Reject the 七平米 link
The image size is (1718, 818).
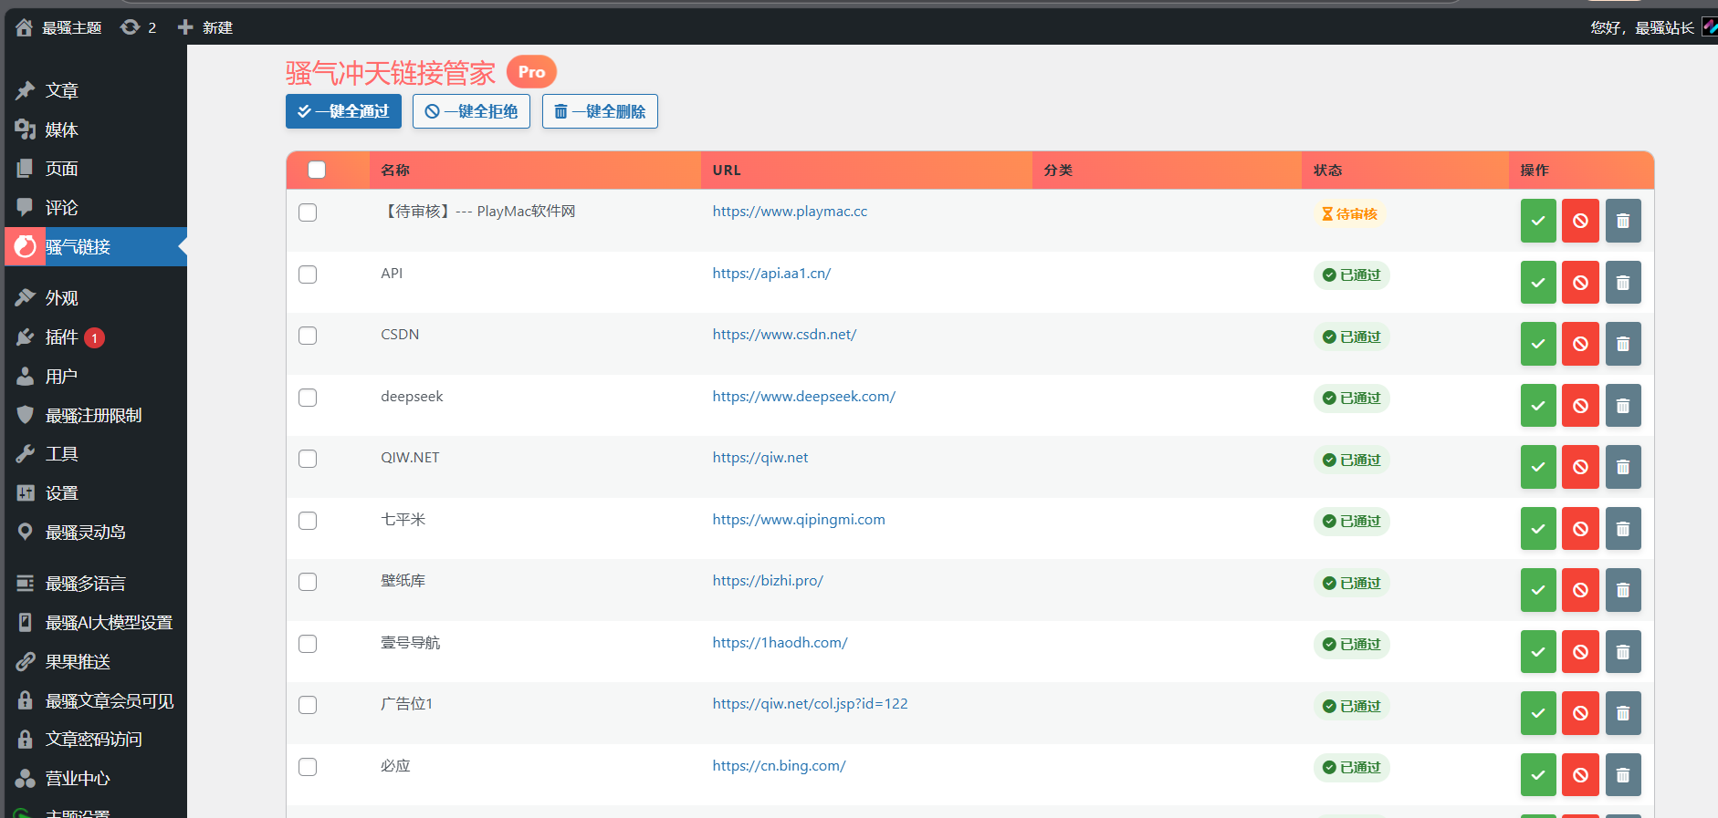click(1580, 529)
